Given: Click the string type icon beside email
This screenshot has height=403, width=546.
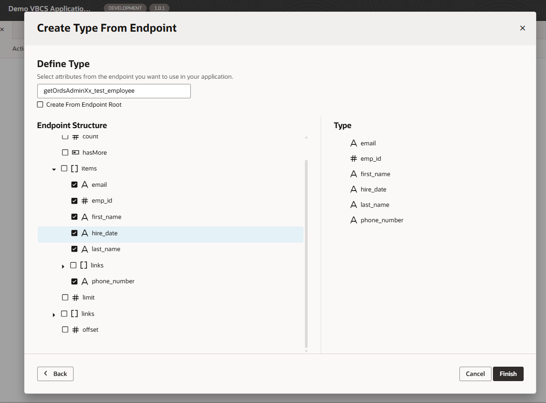Looking at the screenshot, I should [85, 184].
